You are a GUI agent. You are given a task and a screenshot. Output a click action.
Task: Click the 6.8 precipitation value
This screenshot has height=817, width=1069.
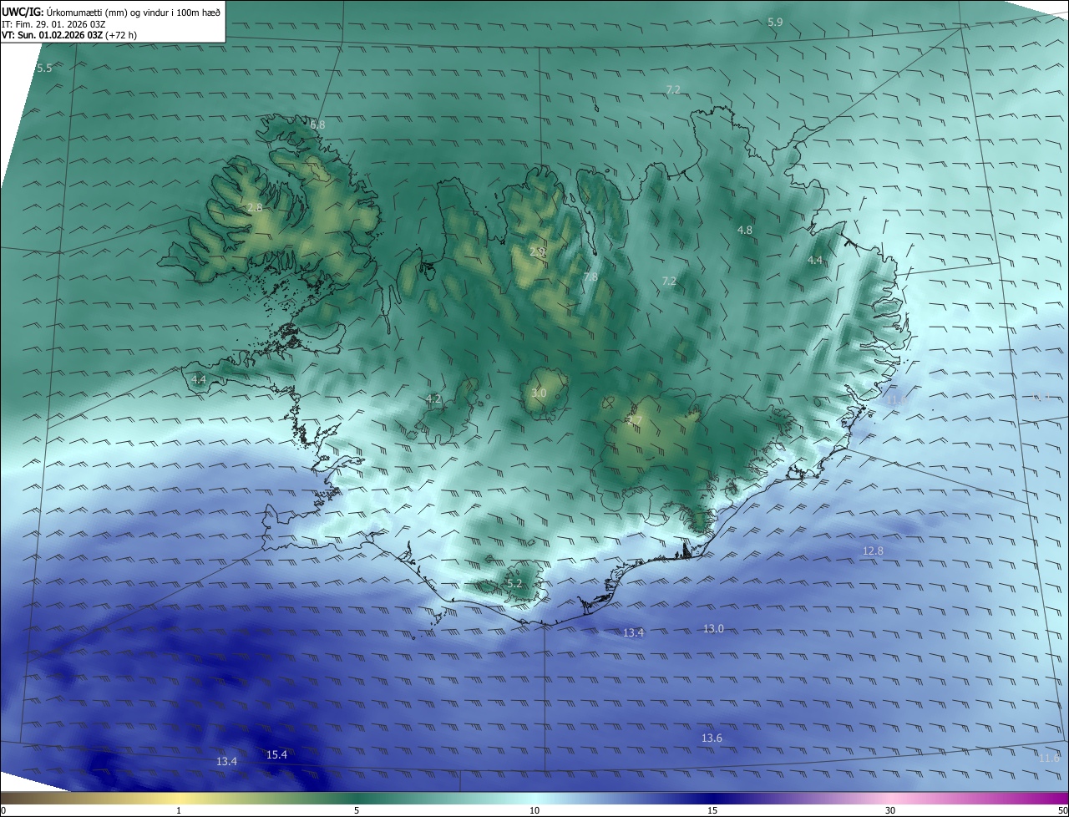coord(317,124)
